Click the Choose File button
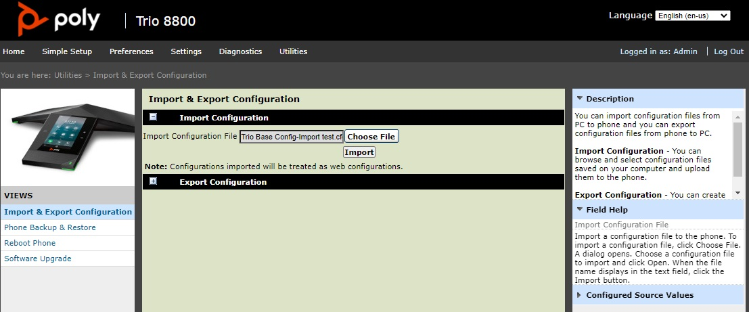 [371, 137]
